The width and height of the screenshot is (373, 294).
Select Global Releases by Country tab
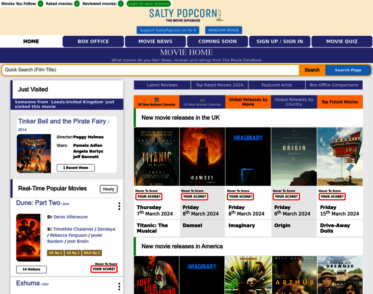pos(294,102)
